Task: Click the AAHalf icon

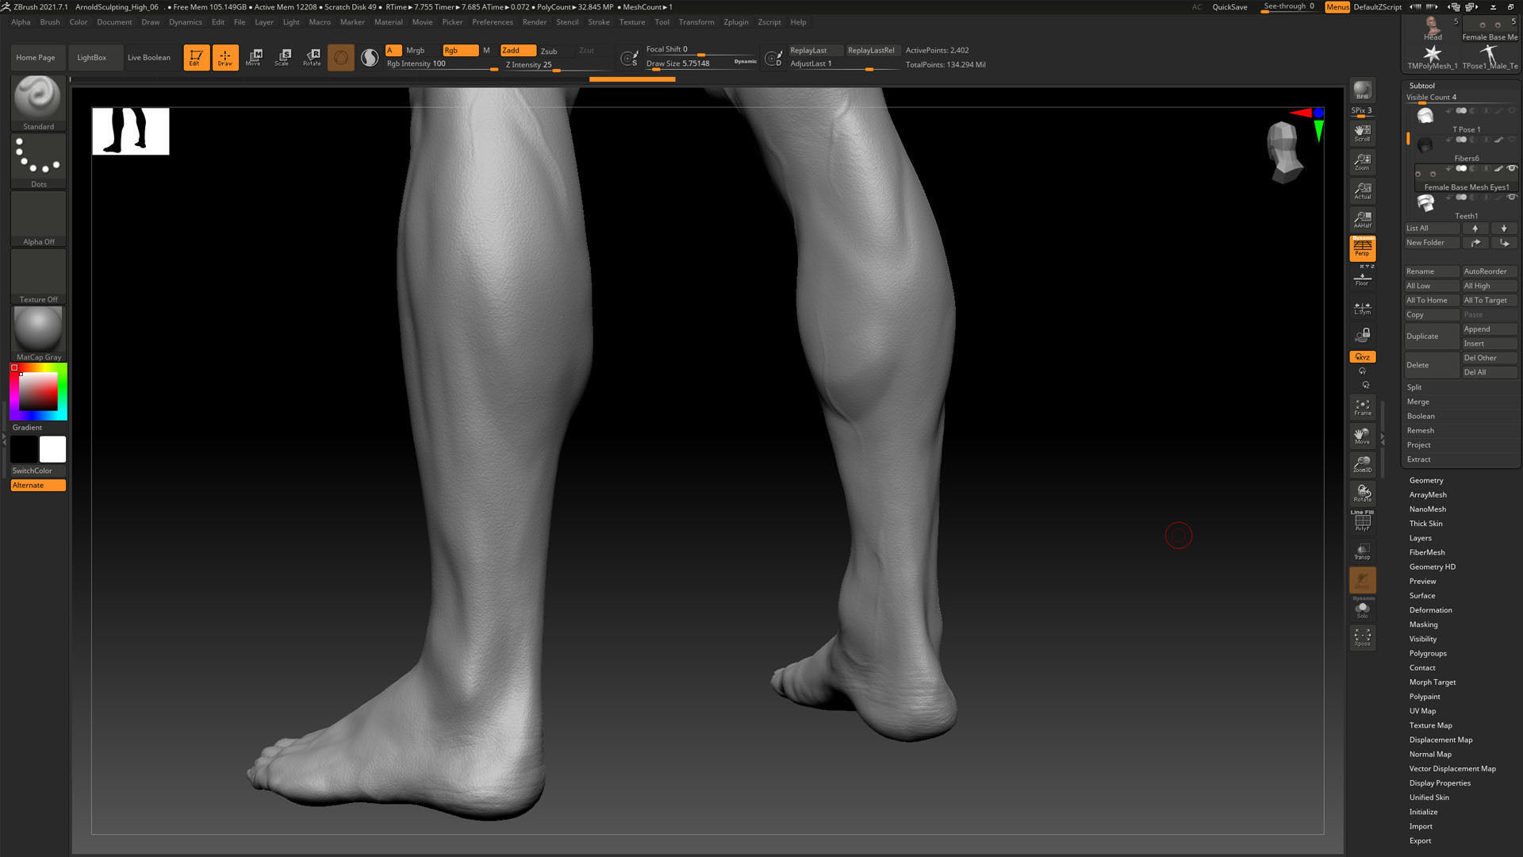Action: pos(1362,219)
